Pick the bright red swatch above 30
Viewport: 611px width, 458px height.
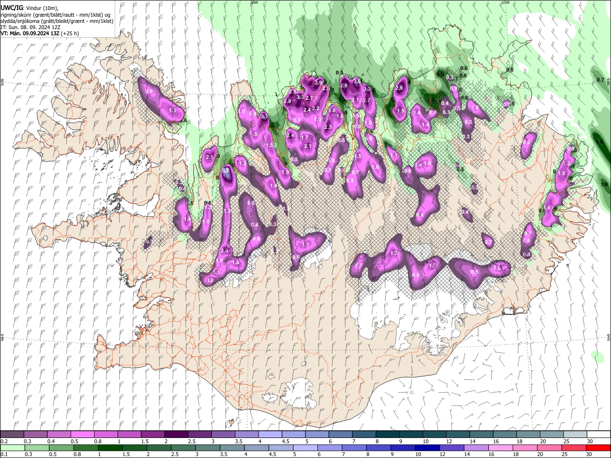click(598, 448)
